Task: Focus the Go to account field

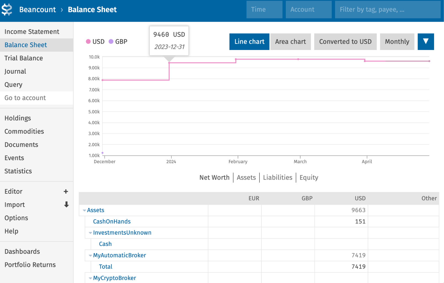Action: pyautogui.click(x=37, y=98)
